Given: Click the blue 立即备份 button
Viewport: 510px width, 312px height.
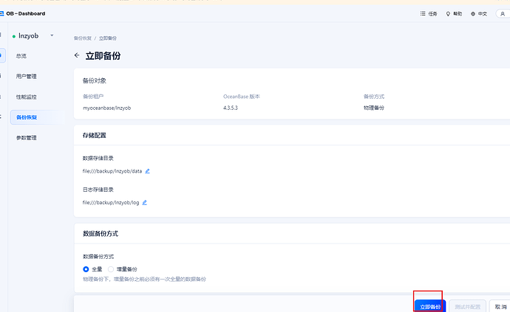Looking at the screenshot, I should 429,306.
